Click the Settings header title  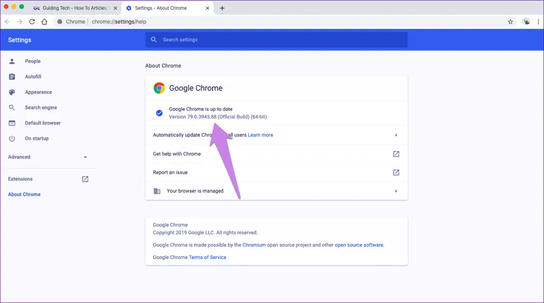(x=20, y=40)
